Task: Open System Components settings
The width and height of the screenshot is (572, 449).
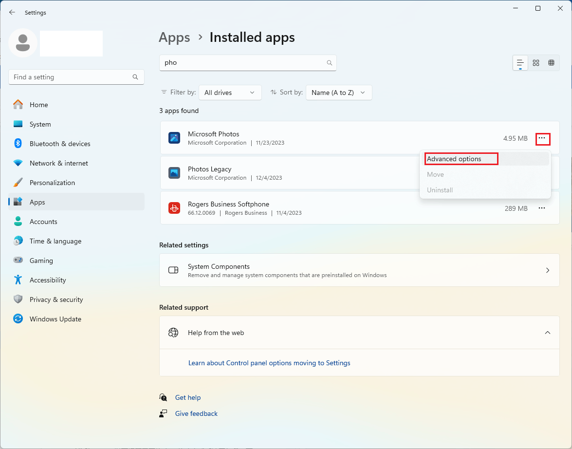Action: [x=359, y=270]
